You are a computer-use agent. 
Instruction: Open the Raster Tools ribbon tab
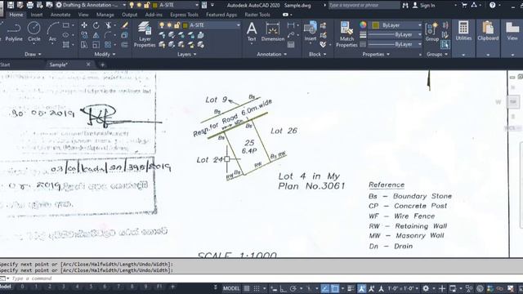tap(257, 15)
